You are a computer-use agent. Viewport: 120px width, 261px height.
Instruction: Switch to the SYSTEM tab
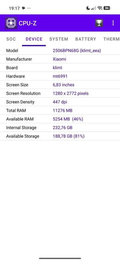pyautogui.click(x=59, y=39)
